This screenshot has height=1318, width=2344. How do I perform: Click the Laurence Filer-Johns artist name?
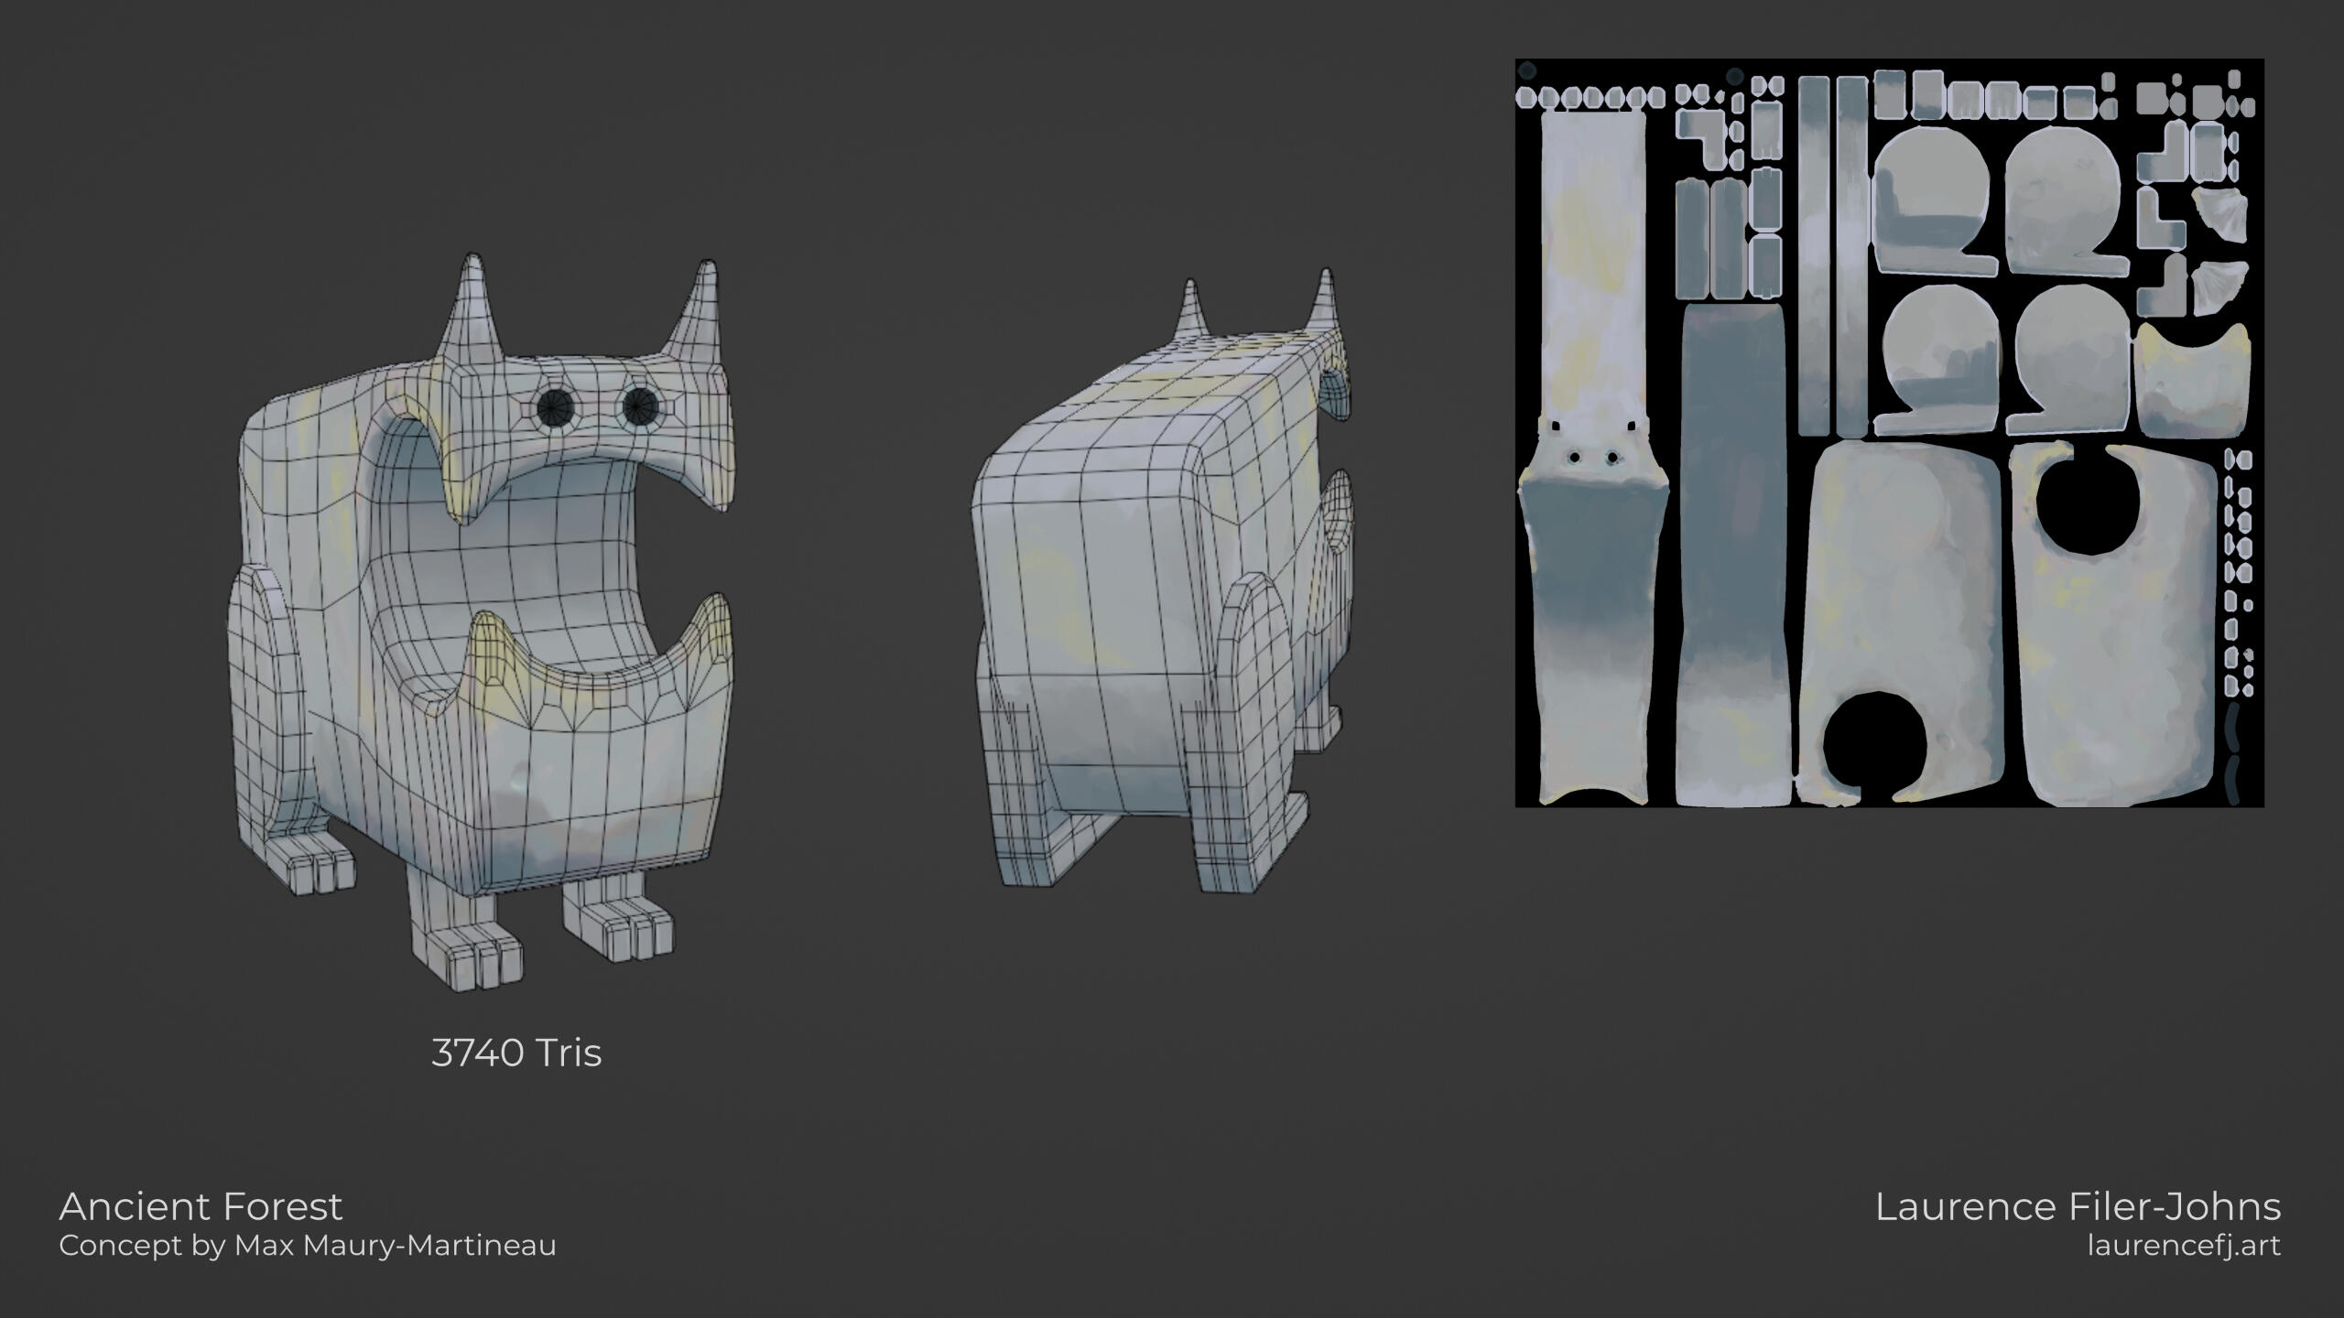click(2078, 1206)
